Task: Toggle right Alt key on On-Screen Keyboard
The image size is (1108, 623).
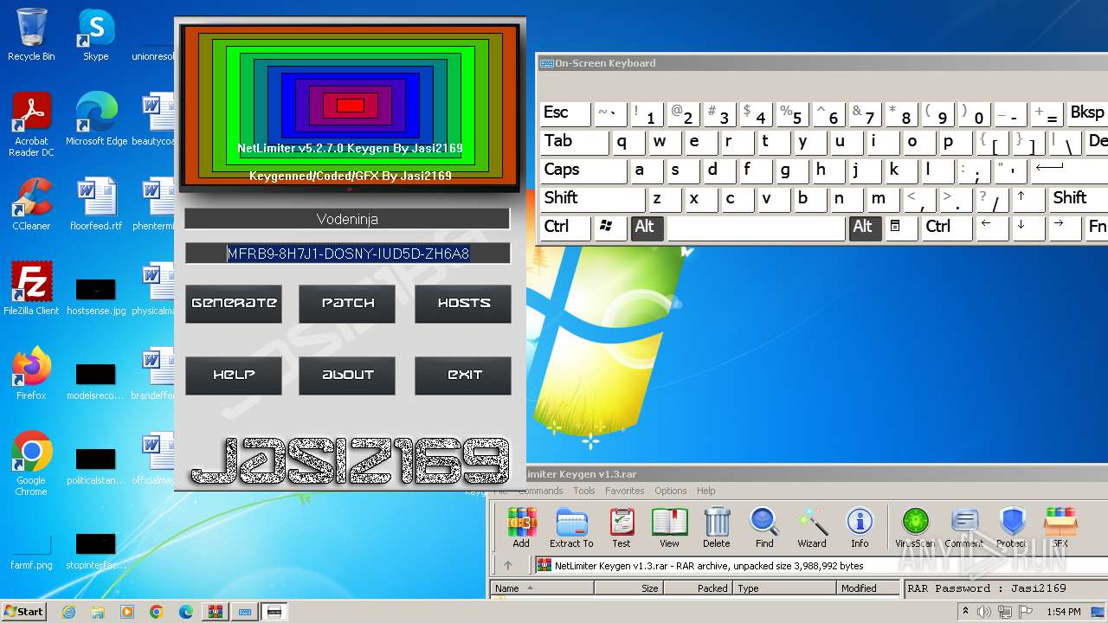Action: click(864, 227)
